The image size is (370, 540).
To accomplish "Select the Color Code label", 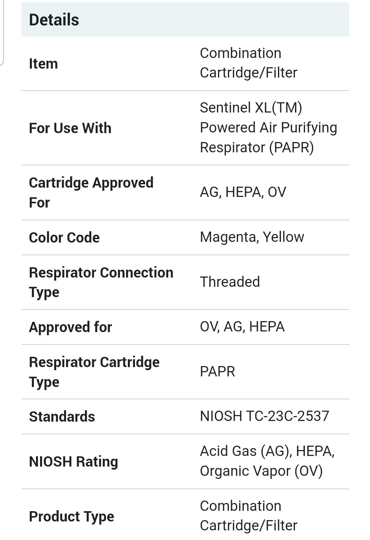I will [64, 237].
